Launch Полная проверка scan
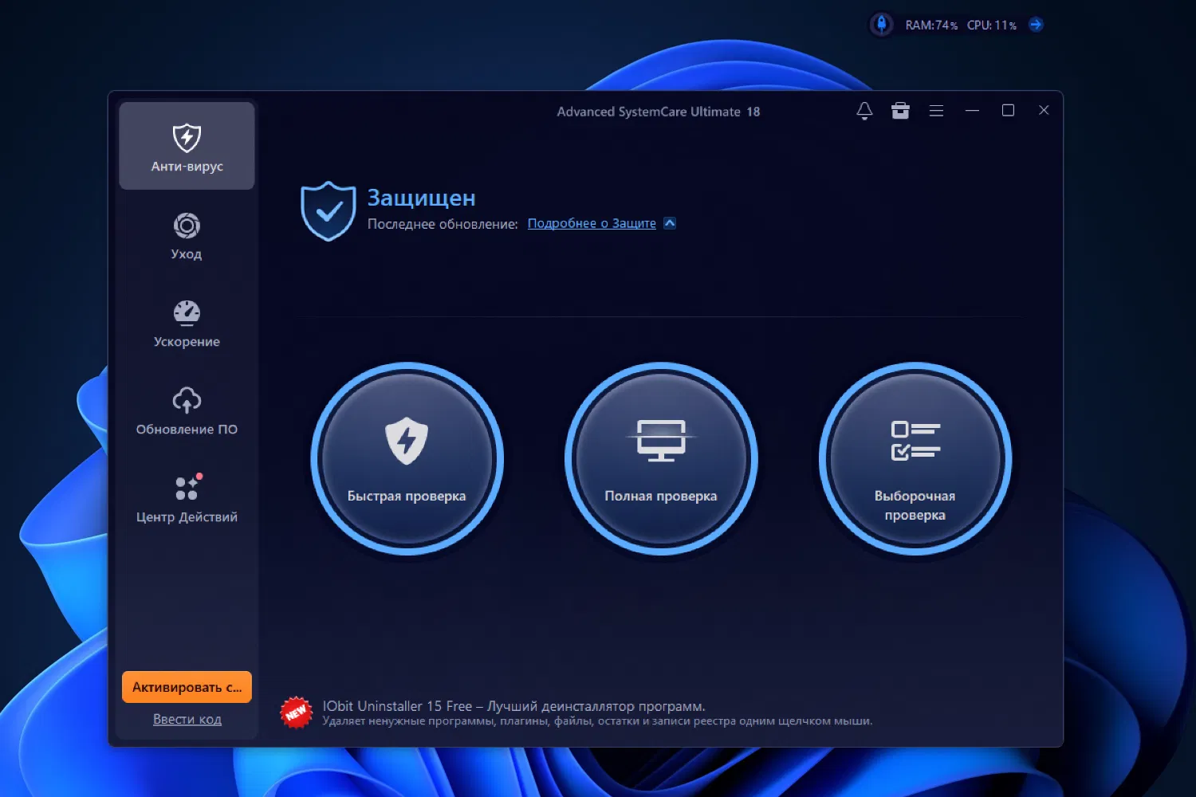The height and width of the screenshot is (797, 1196). 661,458
